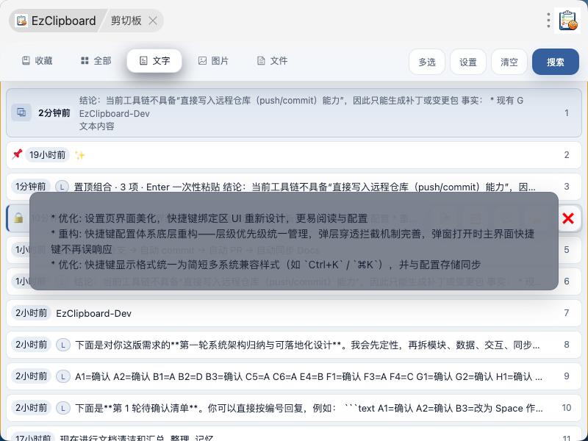Click the clipboard app icon at top right
Image resolution: width=588 pixels, height=441 pixels.
point(567,21)
